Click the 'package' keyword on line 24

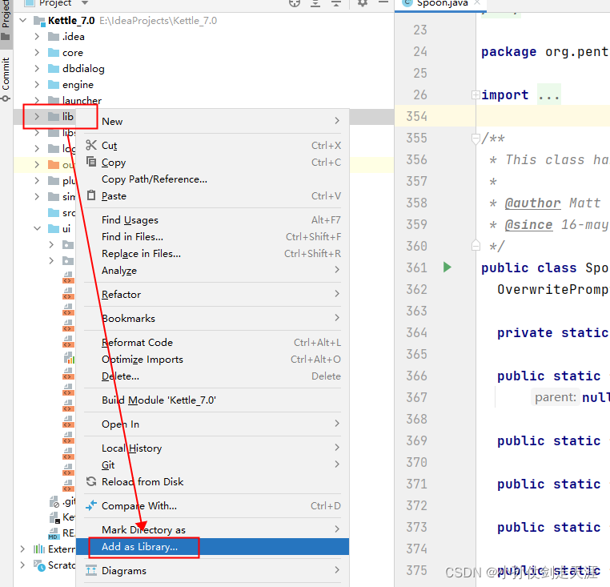(508, 52)
